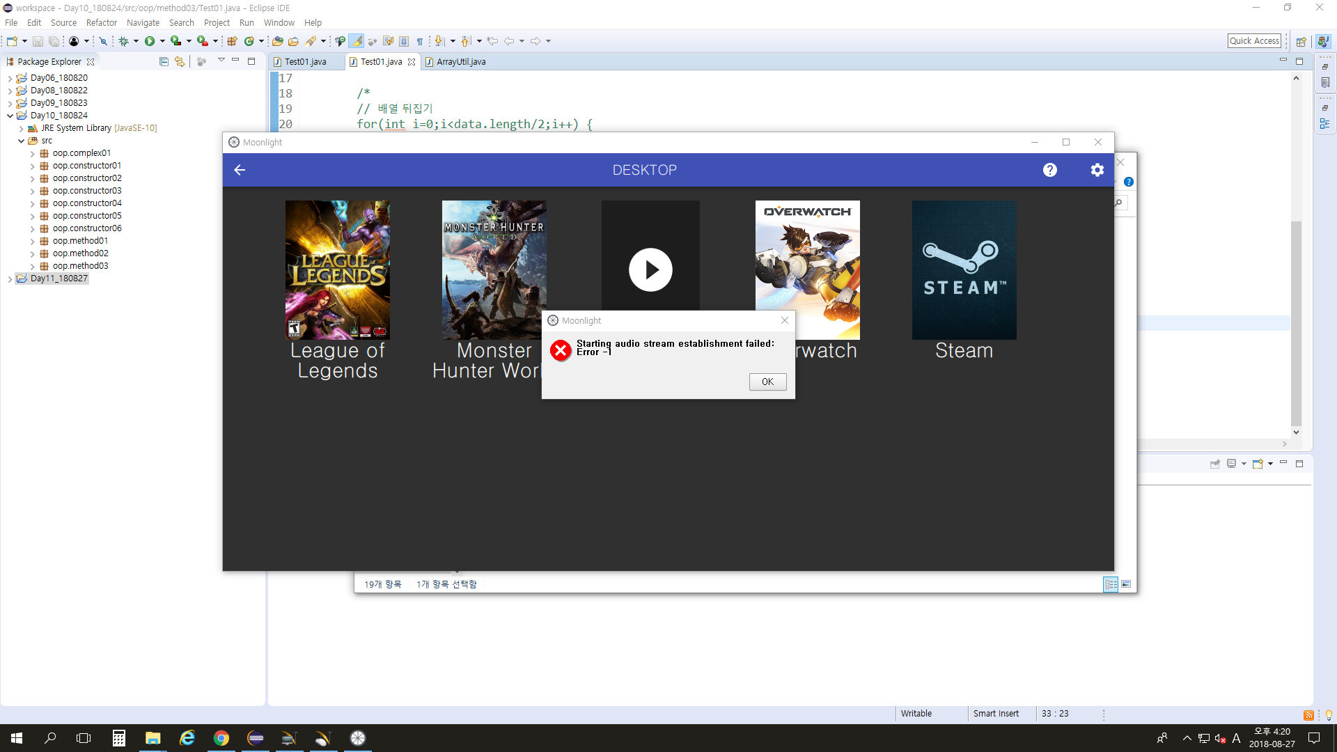Close the Moonlight error dialog
The image size is (1337, 752).
[x=785, y=320]
